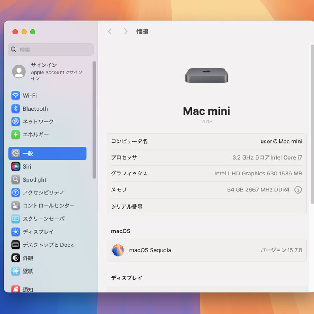Open the 外観 appearance icon
The height and width of the screenshot is (314, 314).
[15, 258]
